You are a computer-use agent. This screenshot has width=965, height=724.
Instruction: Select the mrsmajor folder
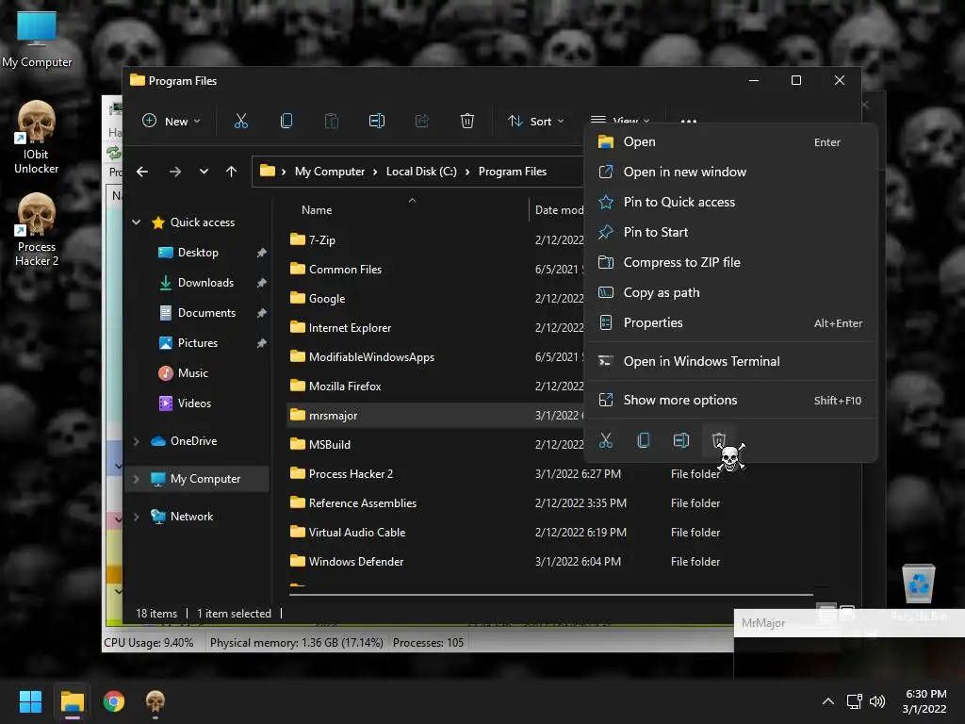[x=333, y=416]
